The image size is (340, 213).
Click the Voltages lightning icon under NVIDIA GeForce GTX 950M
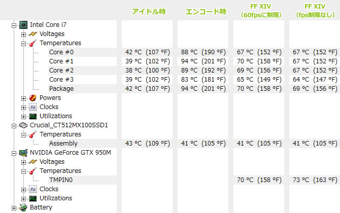(33, 162)
